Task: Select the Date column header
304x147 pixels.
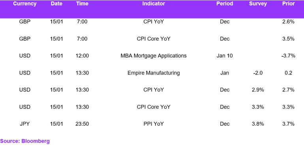Action: 56,4
